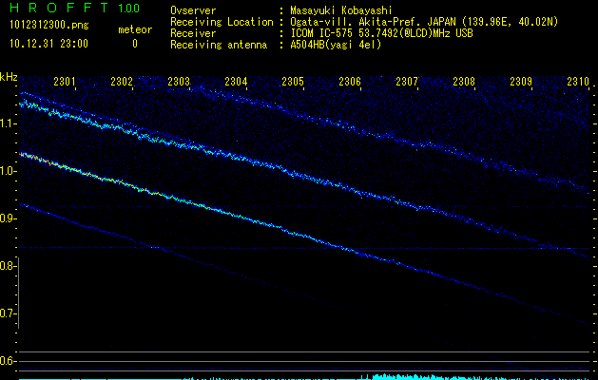This screenshot has width=598, height=380.
Task: Click the observer name Masayuki Kobayashi
Action: point(341,10)
